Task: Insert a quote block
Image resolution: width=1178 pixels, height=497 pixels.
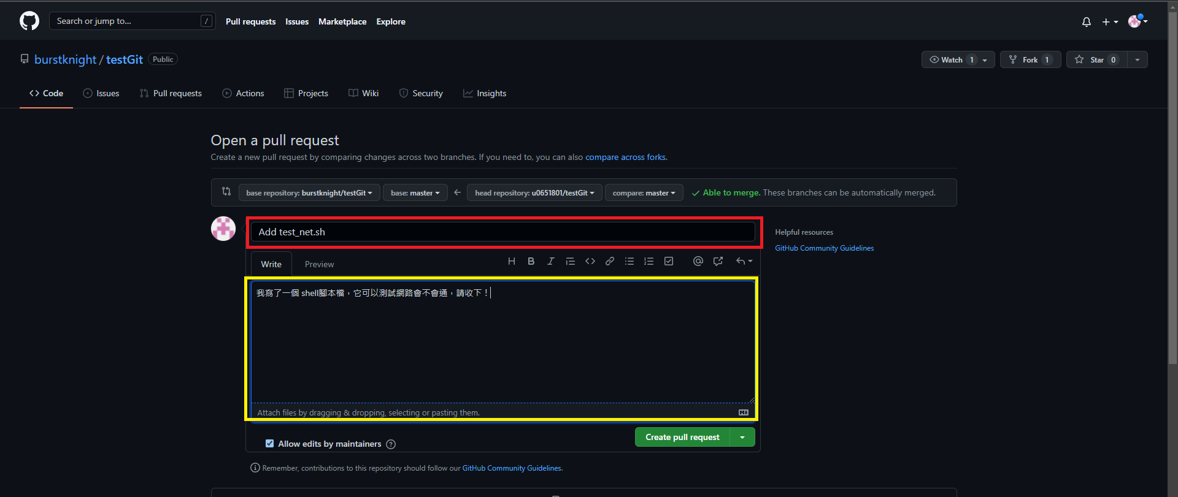Action: [x=570, y=261]
